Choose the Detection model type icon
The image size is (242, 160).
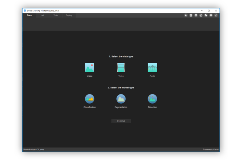[153, 99]
